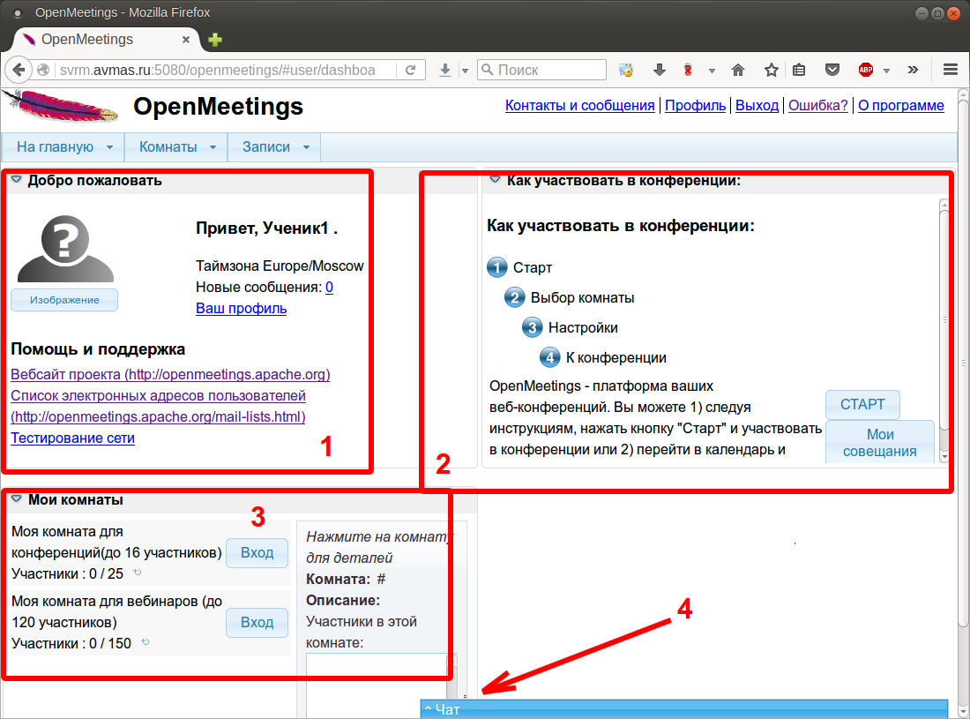Viewport: 970px width, 719px height.
Task: Click the colorful extension icon after search box
Action: click(626, 70)
